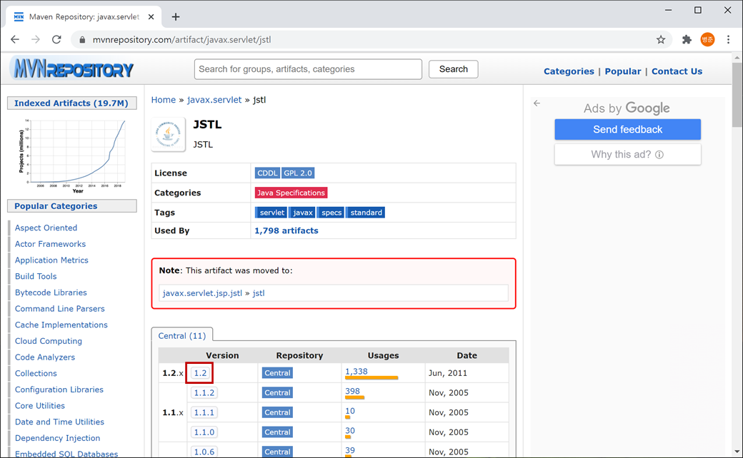Click the JSTL artifact logo image
Screen dimensions: 743x458
pos(168,134)
